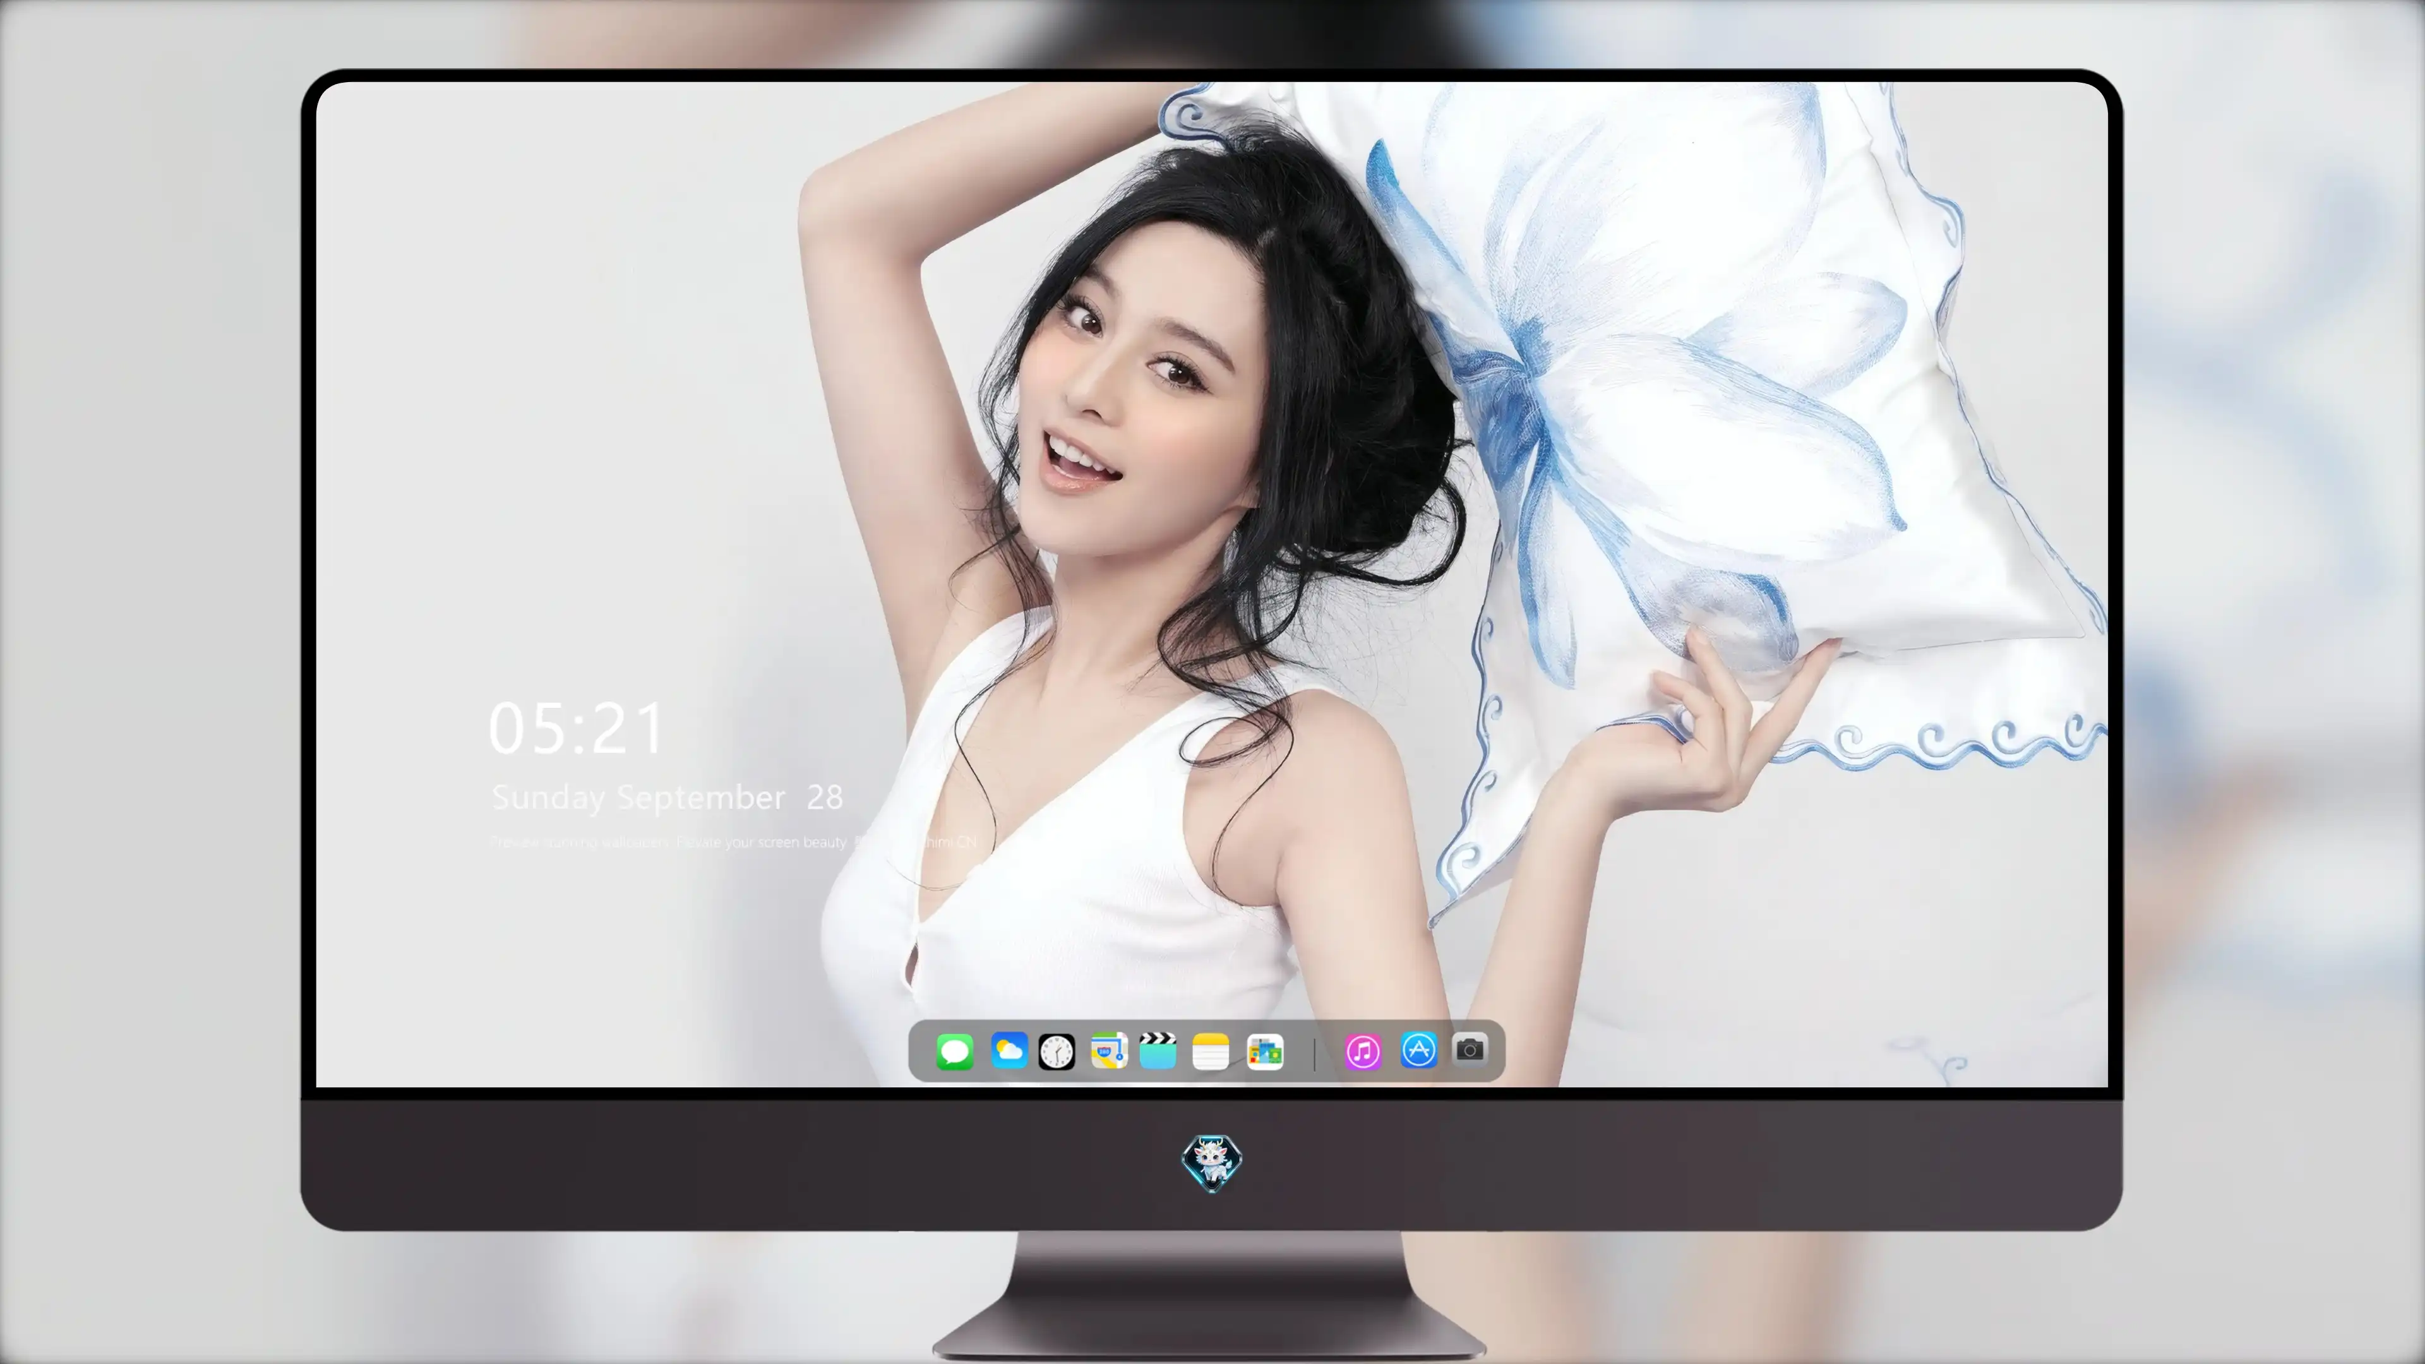The image size is (2425, 1364).
Task: Open the Notes app in the dock
Action: point(1211,1051)
